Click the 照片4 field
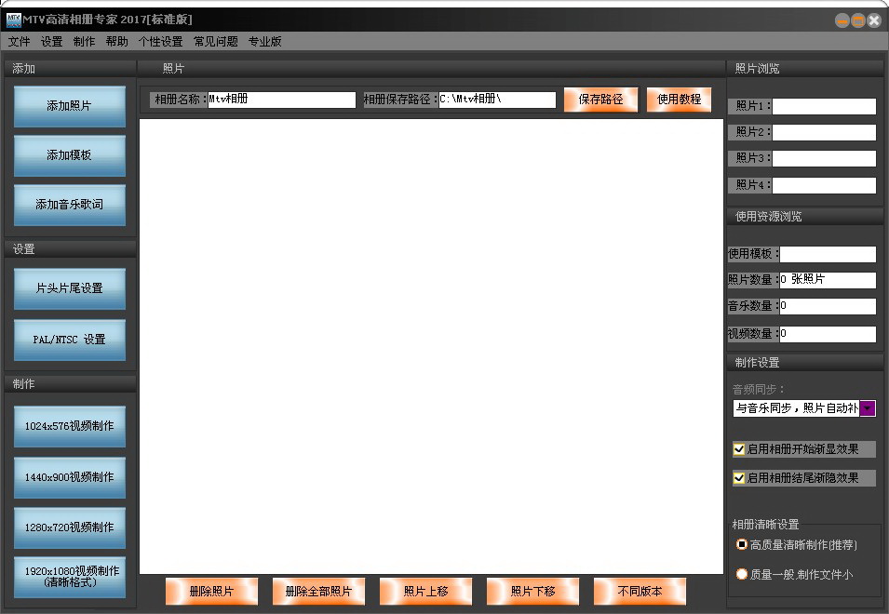889x614 pixels. coord(824,185)
